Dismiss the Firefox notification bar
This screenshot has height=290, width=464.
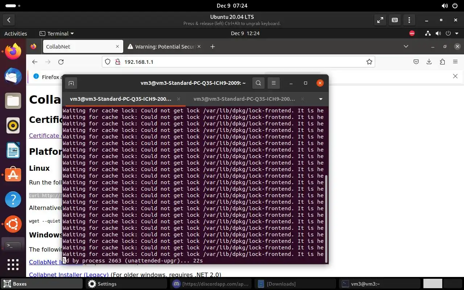pos(455,76)
